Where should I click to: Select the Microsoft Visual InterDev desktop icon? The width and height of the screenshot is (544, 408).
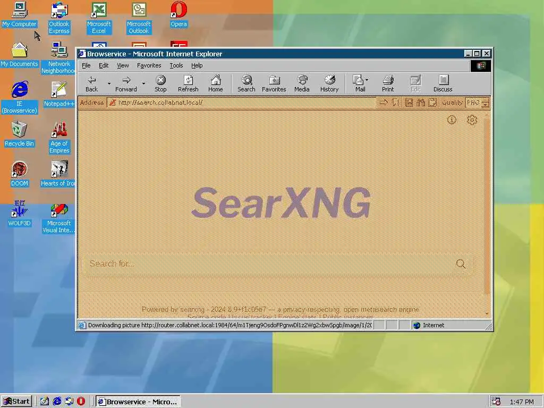[59, 217]
